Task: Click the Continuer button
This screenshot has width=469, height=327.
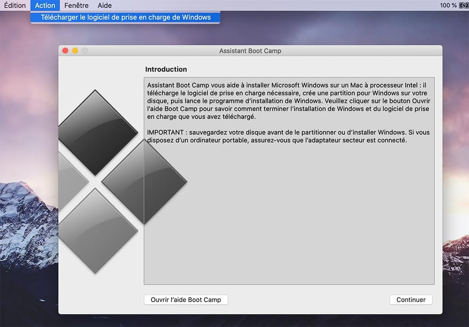Action: tap(411, 300)
